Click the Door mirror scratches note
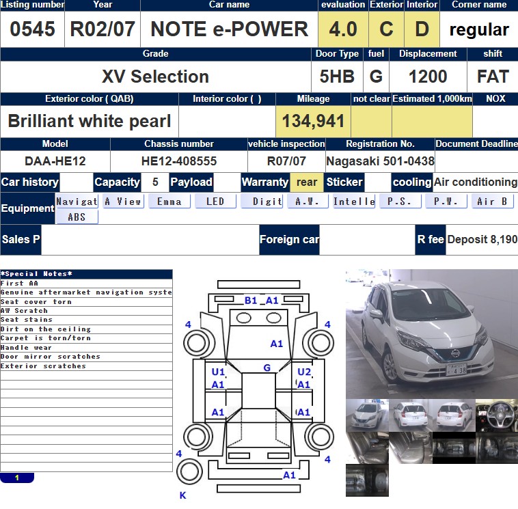Viewport: 518px width, 509px height. [x=86, y=357]
